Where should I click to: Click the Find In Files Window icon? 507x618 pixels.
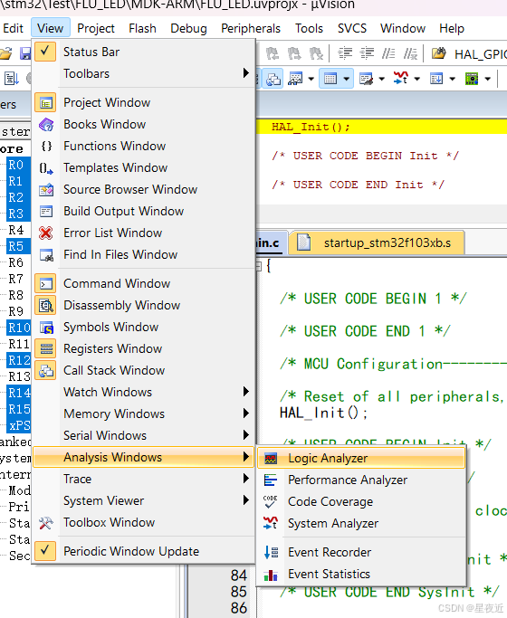click(x=46, y=255)
